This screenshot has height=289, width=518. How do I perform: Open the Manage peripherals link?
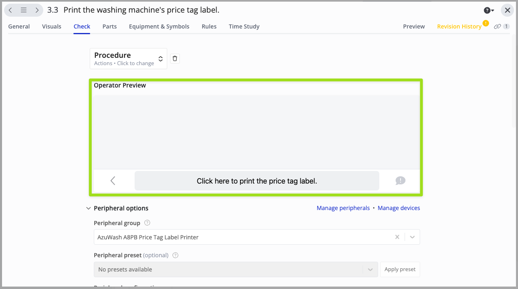coord(343,208)
